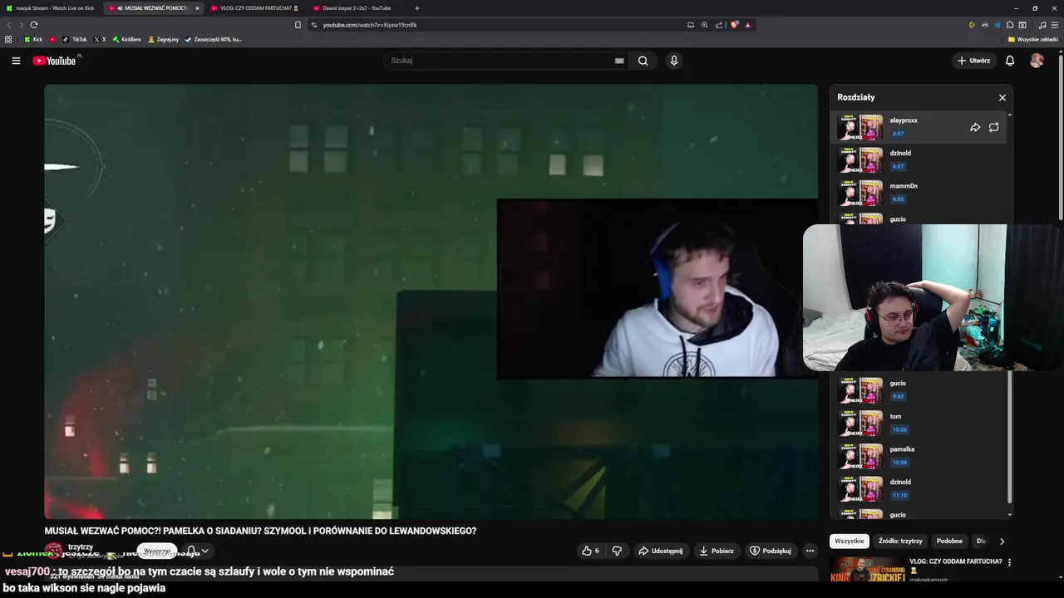Open Zagrajmy bookmark
This screenshot has height=598, width=1064.
tap(164, 39)
